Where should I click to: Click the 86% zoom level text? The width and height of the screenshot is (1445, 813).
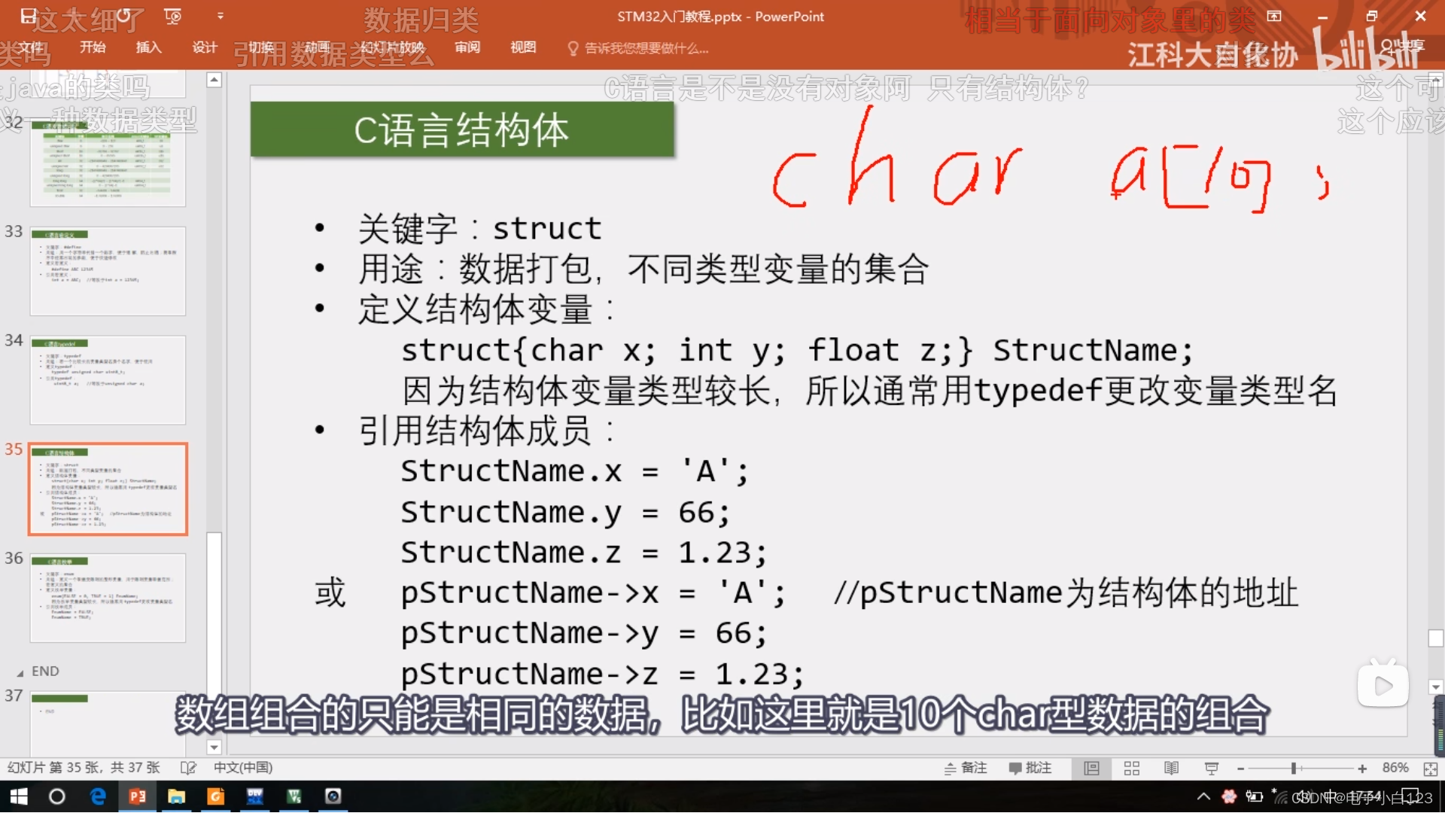(1395, 768)
